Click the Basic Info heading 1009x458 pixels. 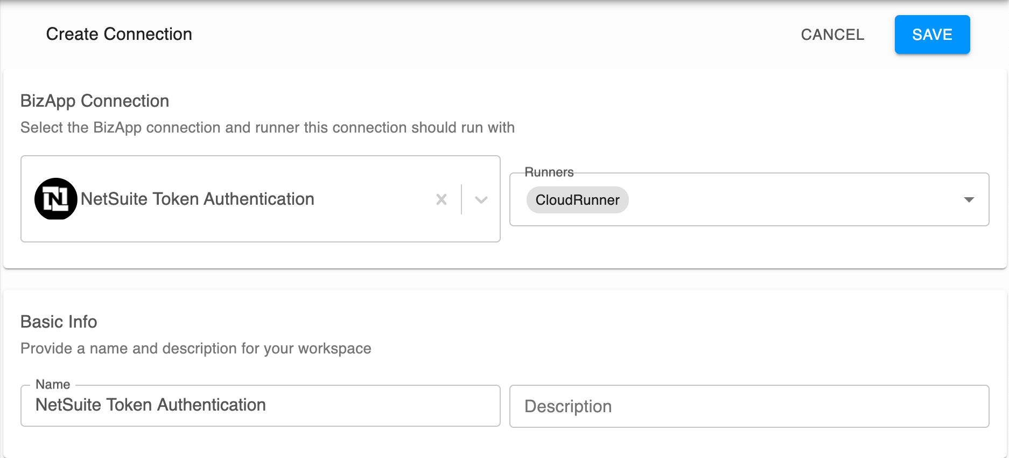[x=59, y=322]
